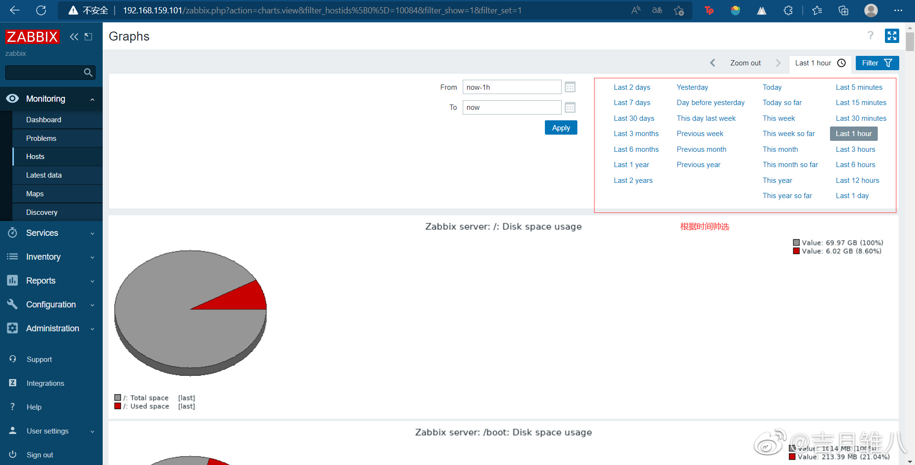Toggle the Filter tab
915x465 pixels.
coord(877,63)
